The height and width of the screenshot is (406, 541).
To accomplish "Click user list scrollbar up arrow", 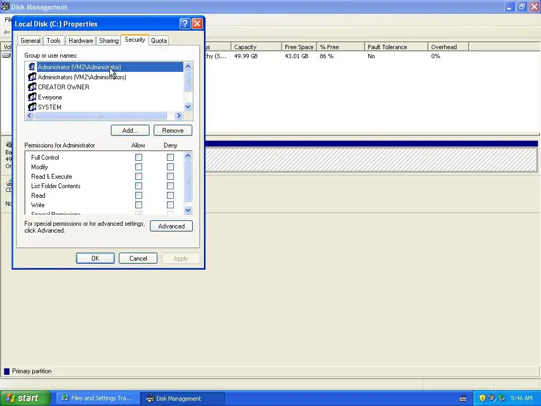I will (188, 66).
